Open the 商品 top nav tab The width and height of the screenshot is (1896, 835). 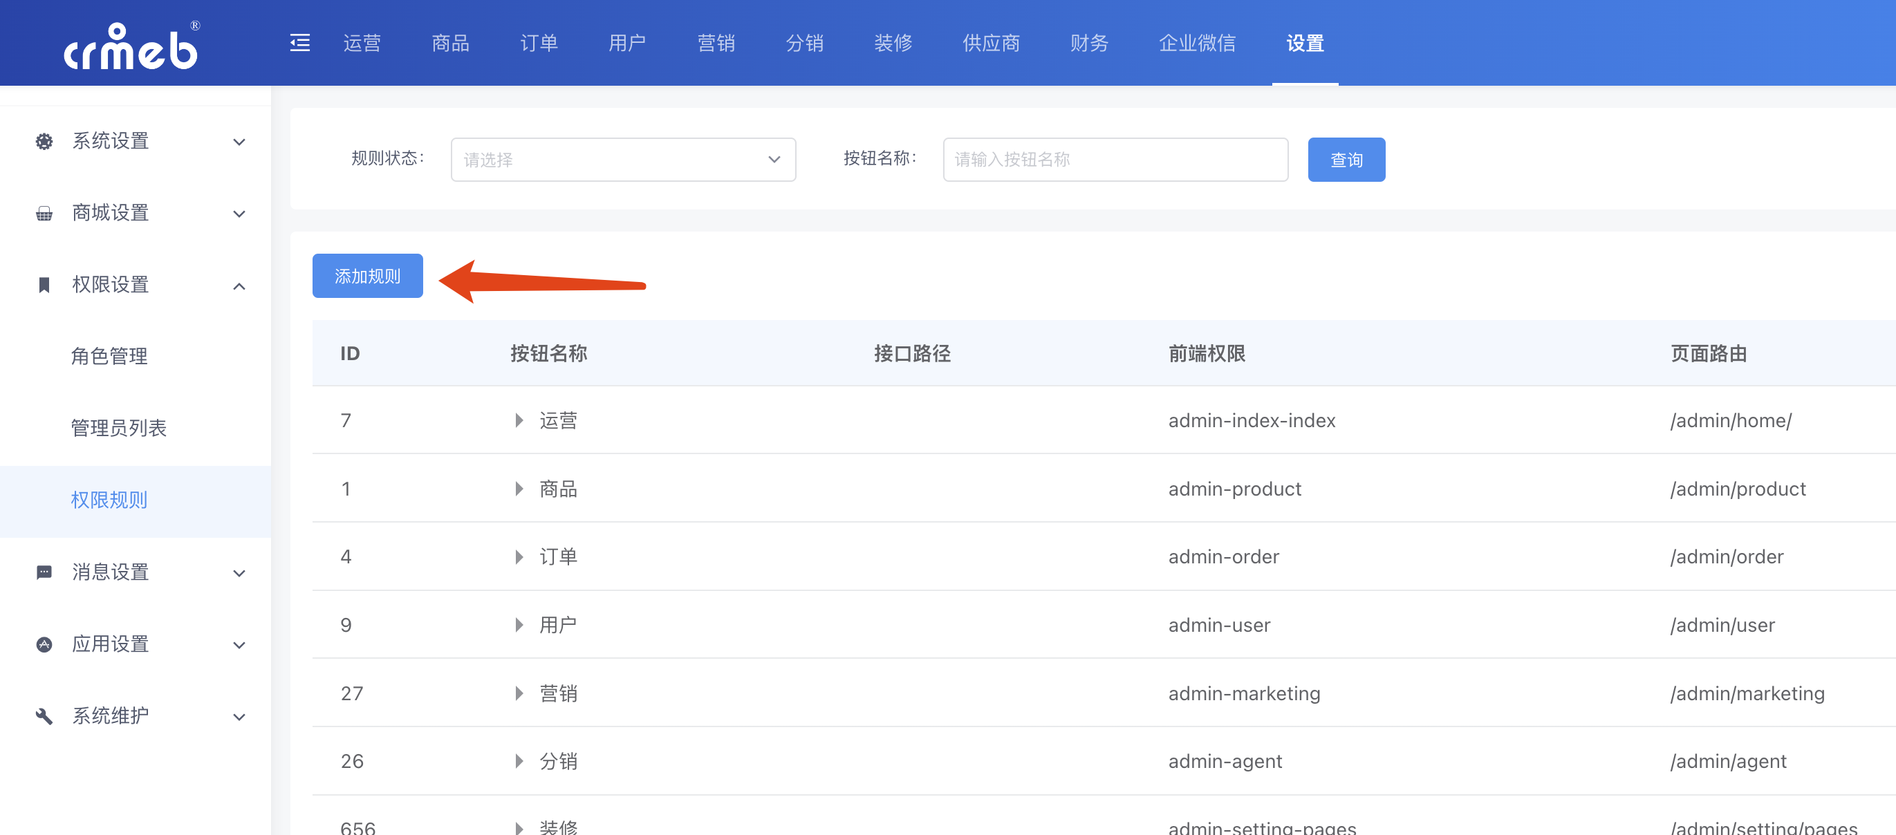coord(450,44)
